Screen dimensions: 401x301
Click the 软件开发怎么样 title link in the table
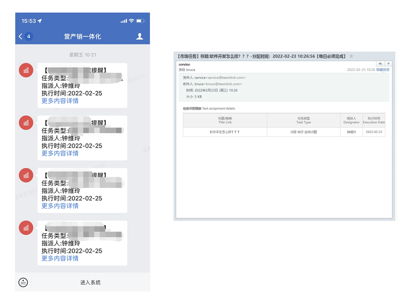224,132
